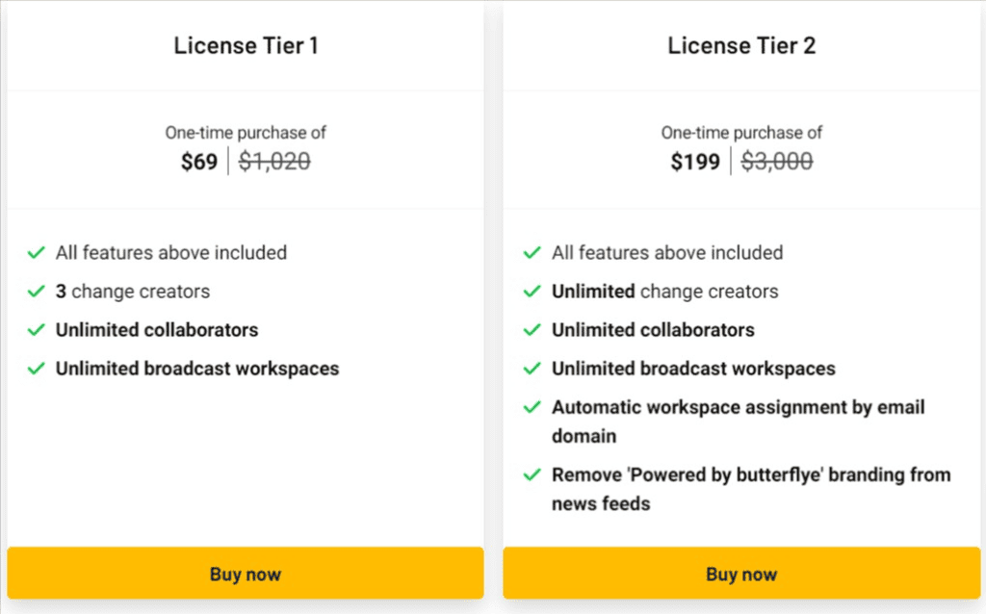The image size is (986, 614).
Task: Click Tier 2 'All features above included' checkmark
Action: [532, 253]
